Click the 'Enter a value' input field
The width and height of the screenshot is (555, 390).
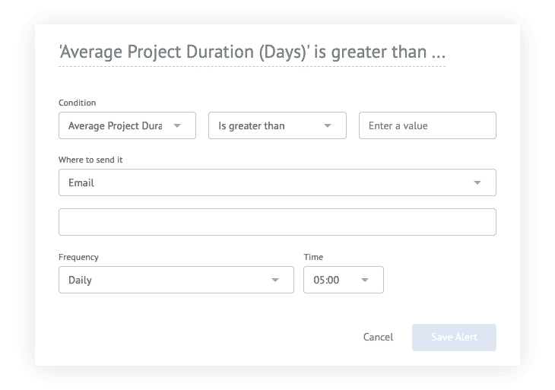(427, 125)
